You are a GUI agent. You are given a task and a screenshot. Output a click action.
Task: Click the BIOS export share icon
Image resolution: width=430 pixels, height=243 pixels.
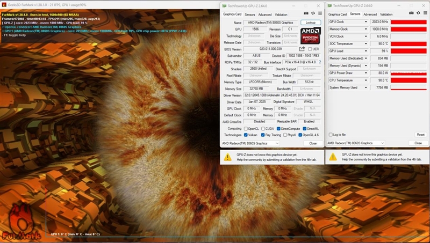[302, 49]
